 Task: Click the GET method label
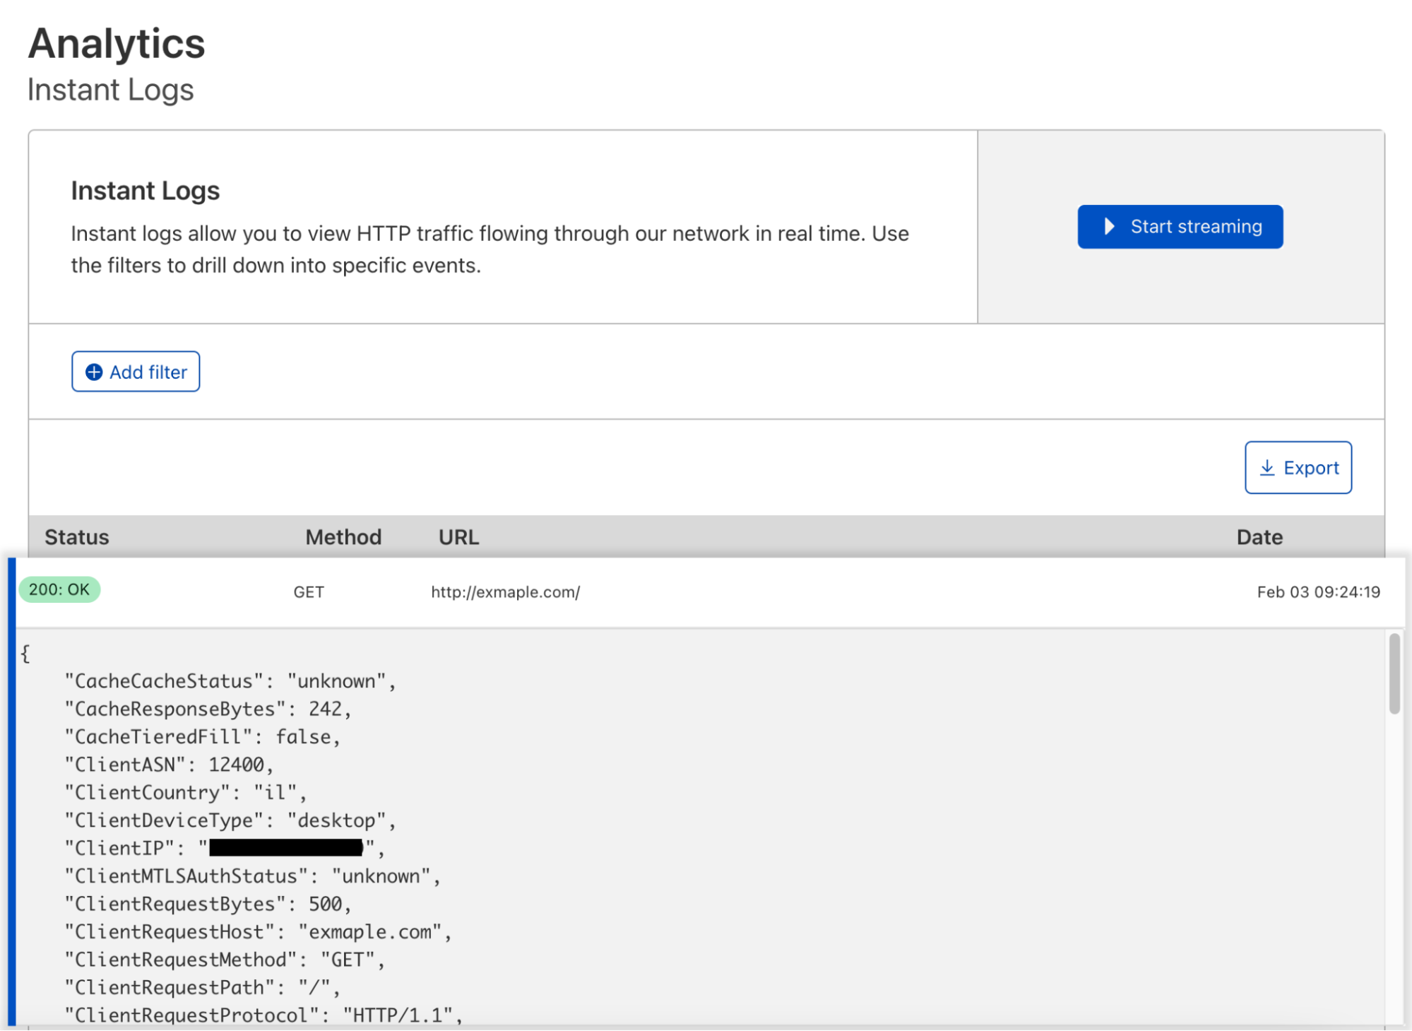pyautogui.click(x=307, y=592)
